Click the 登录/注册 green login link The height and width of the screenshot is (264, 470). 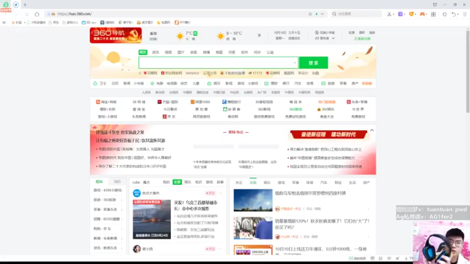coord(362,39)
